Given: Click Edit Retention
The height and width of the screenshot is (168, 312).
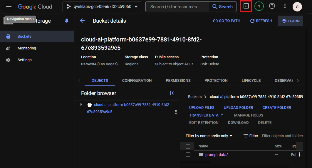Looking at the screenshot, I should point(204,123).
